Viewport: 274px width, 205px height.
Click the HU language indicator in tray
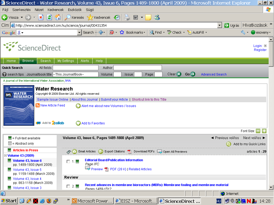click(x=219, y=201)
